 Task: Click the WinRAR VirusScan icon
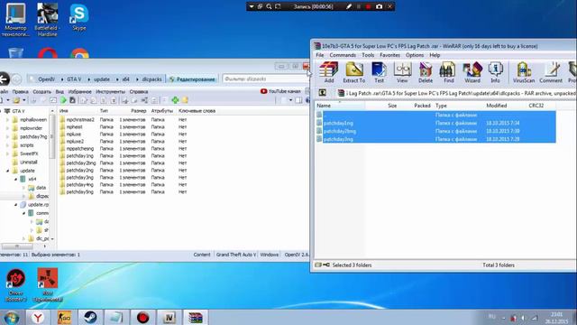pyautogui.click(x=523, y=72)
